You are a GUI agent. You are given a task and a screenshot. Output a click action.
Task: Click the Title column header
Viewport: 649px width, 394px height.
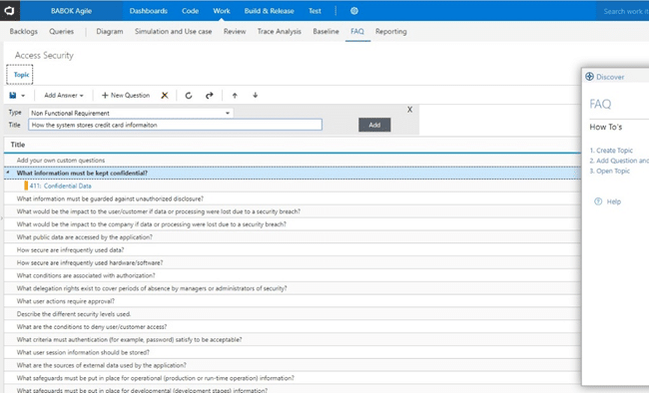[x=18, y=145]
